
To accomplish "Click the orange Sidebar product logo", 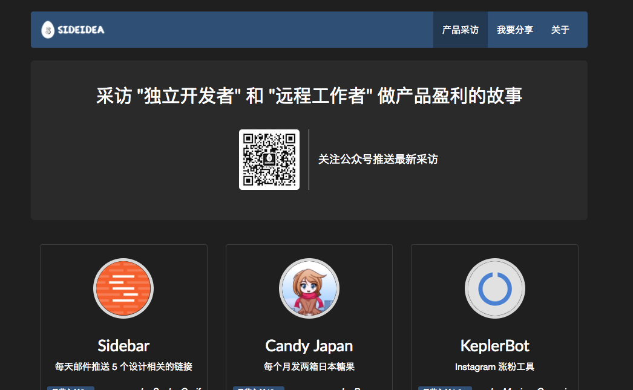I will (123, 288).
